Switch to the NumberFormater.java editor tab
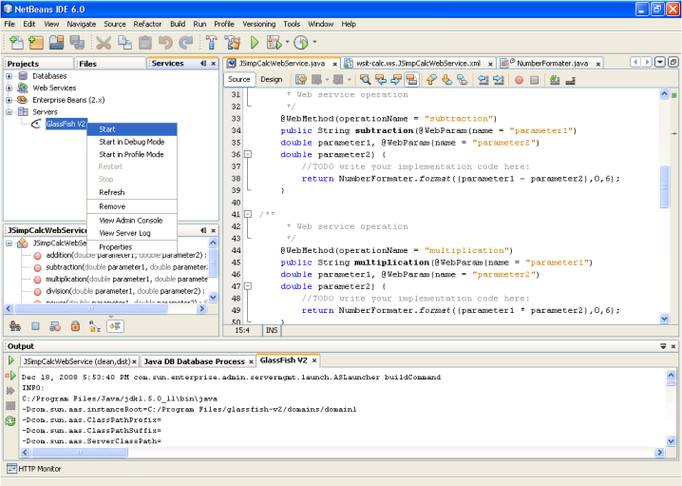 click(x=553, y=63)
